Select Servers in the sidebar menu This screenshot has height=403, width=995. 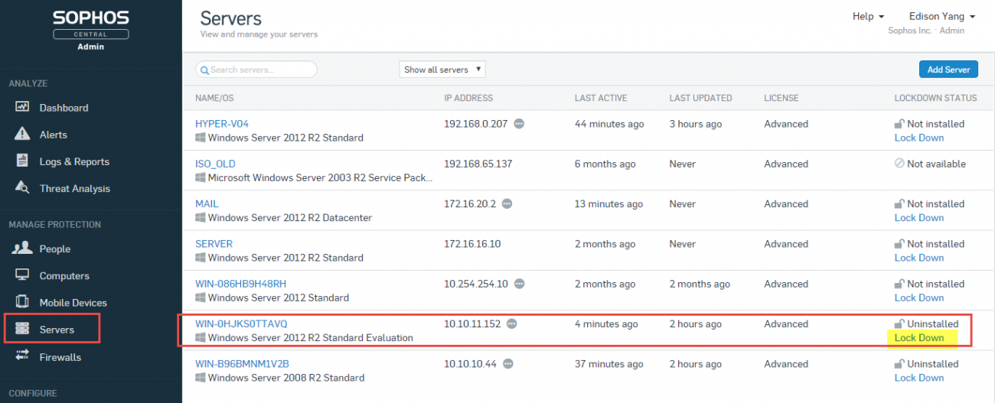click(57, 330)
